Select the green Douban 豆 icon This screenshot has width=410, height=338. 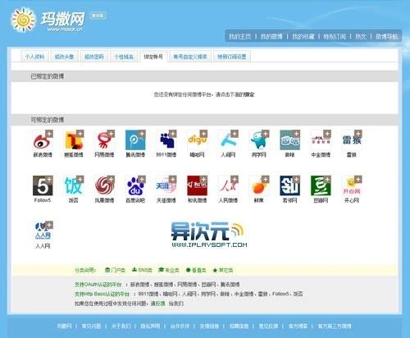click(321, 186)
